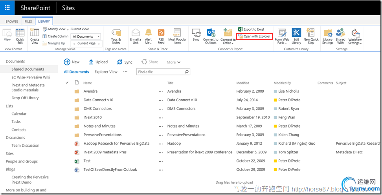Open the app launcher waffle icon

point(7,8)
